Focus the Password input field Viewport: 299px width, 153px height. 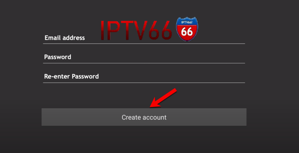[144, 57]
